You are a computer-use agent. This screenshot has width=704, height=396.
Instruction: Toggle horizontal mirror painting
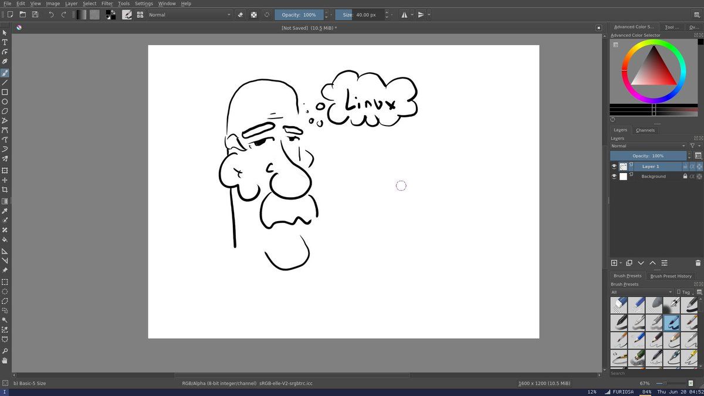point(404,15)
